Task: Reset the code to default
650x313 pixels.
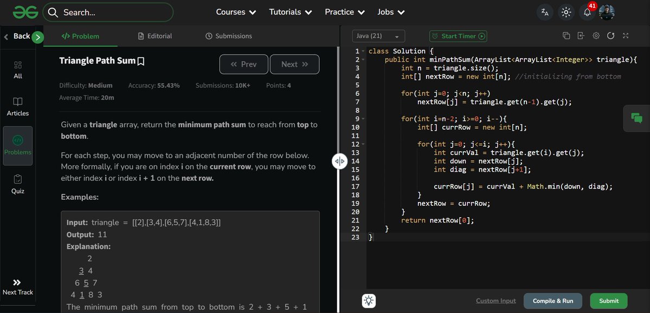Action: coord(610,35)
